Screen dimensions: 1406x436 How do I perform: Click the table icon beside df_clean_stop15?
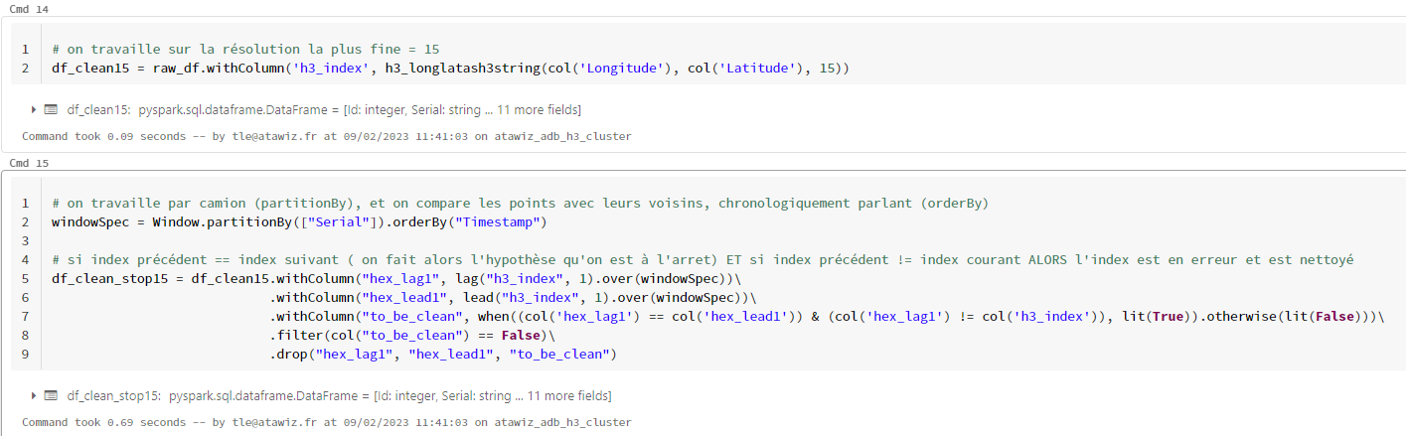pyautogui.click(x=51, y=395)
